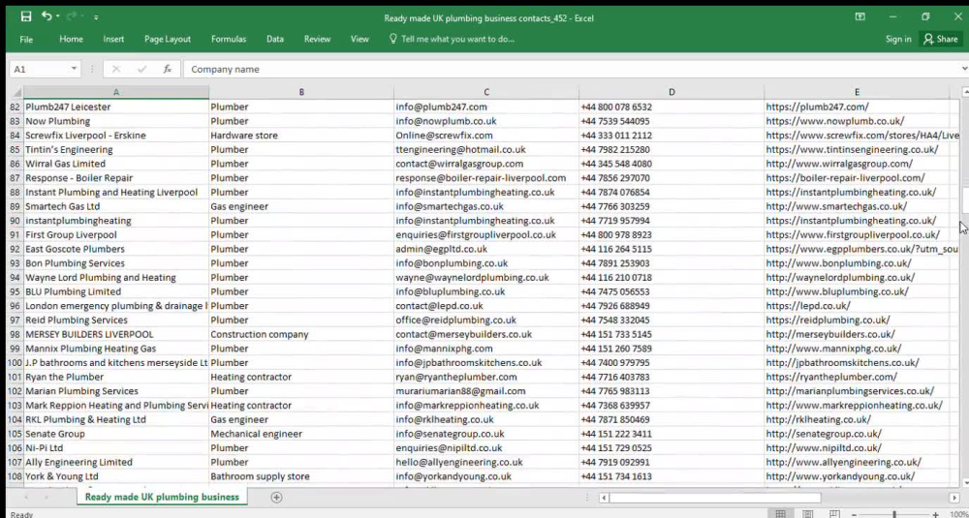Click the Undo arrow icon
Viewport: 969px width, 518px height.
click(47, 16)
